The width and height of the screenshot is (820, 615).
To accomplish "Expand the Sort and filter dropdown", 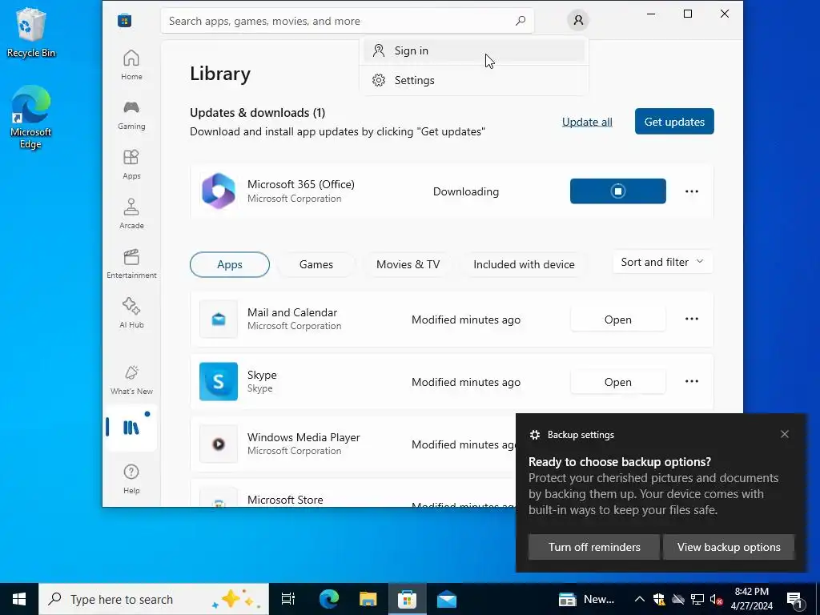I will pyautogui.click(x=662, y=262).
